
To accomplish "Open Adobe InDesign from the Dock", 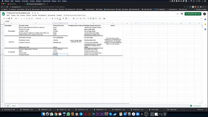I will [85, 114].
